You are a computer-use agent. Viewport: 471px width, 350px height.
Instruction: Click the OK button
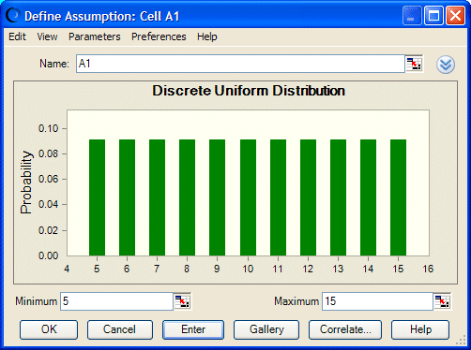click(49, 329)
